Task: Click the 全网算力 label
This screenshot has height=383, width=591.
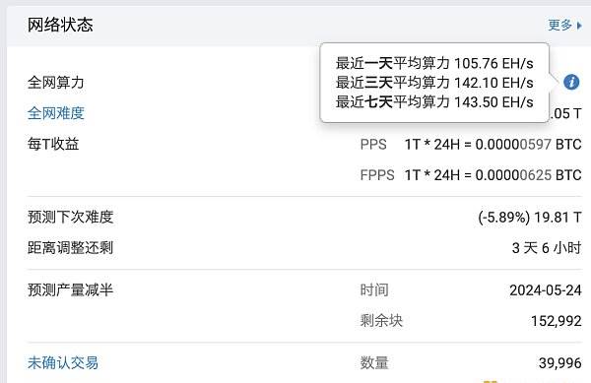Action: click(56, 83)
